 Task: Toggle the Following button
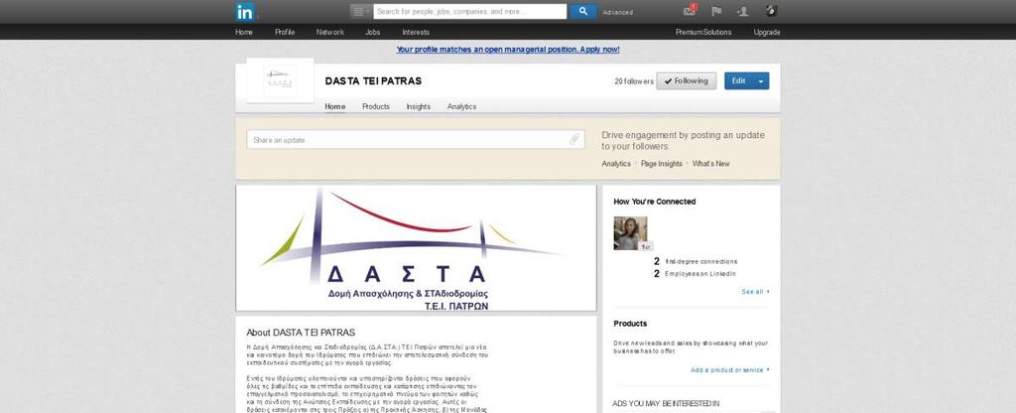point(687,81)
